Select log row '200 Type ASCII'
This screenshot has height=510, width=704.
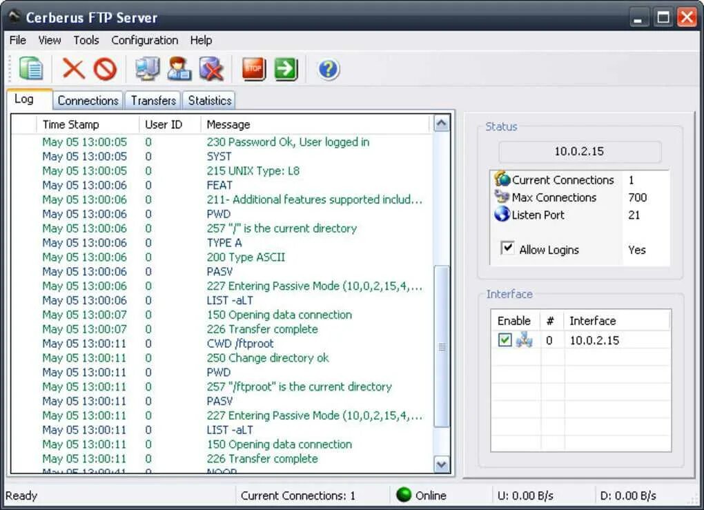tap(222, 257)
